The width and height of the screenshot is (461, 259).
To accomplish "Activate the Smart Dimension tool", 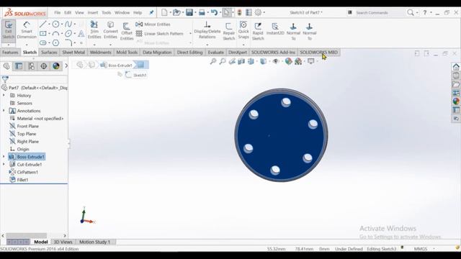I will (27, 30).
